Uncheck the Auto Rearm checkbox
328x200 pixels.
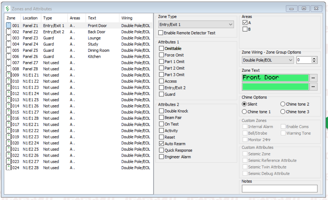pyautogui.click(x=161, y=144)
